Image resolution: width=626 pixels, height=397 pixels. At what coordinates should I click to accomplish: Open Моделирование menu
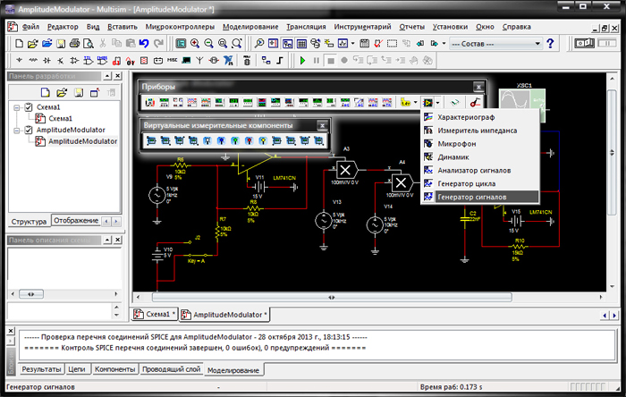pos(250,27)
